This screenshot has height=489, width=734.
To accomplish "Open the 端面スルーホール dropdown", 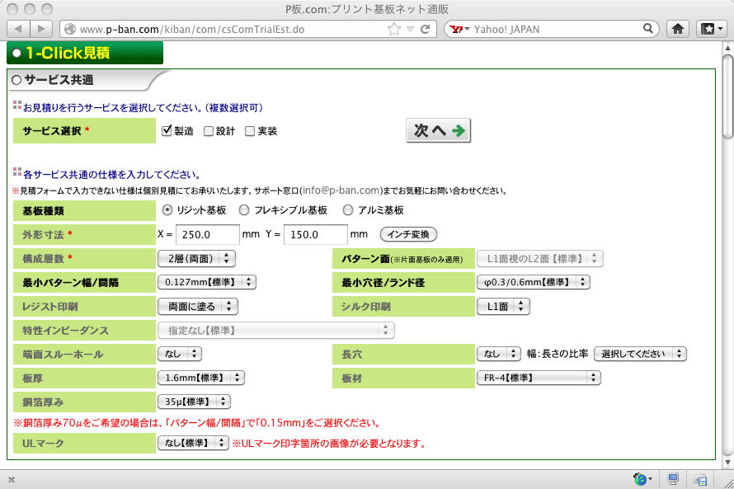I will pos(180,354).
